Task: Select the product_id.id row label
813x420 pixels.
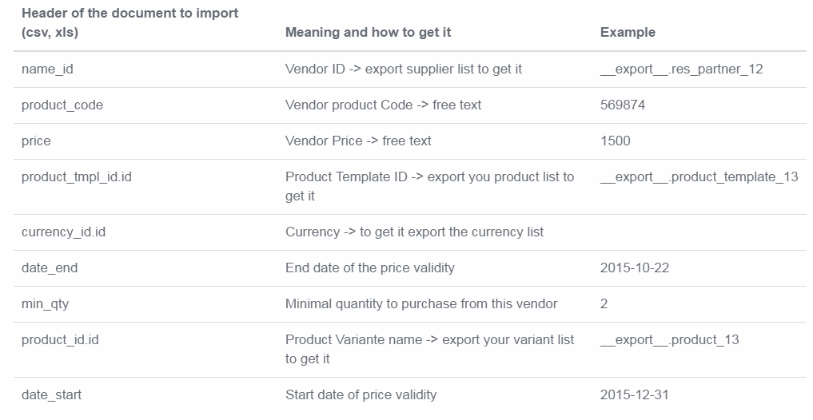Action: 60,340
